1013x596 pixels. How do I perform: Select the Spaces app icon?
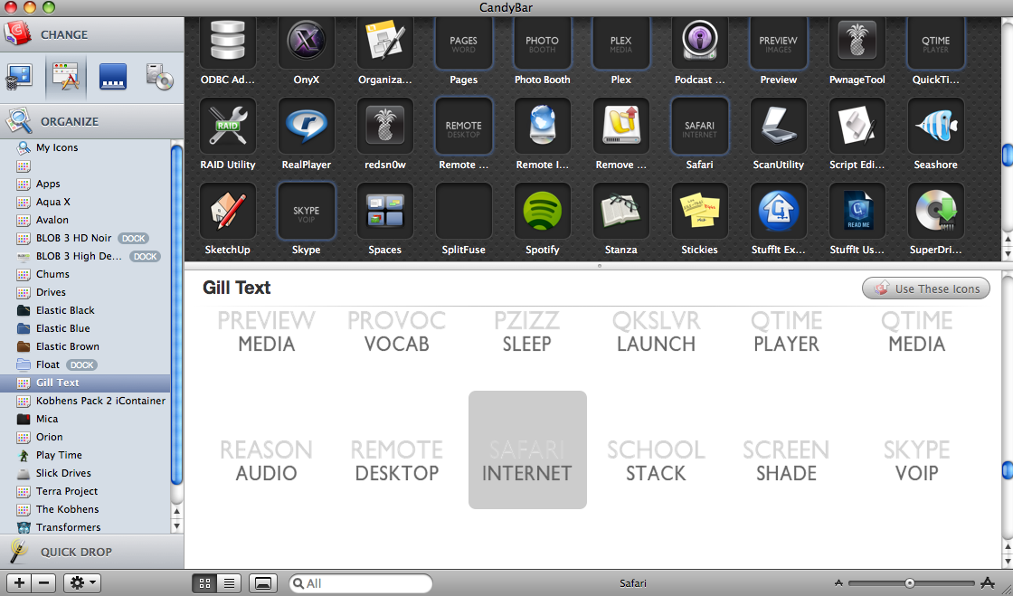point(385,211)
